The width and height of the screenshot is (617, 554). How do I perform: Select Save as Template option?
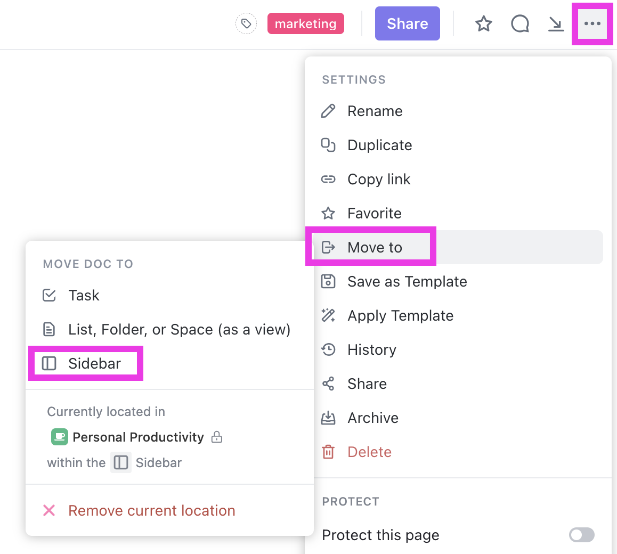tap(407, 282)
